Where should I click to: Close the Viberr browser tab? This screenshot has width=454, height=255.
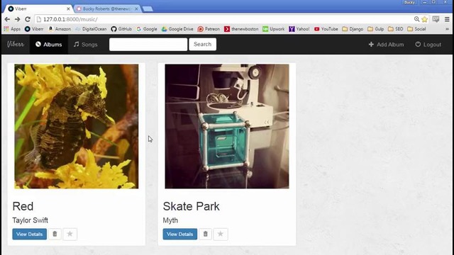coord(68,9)
